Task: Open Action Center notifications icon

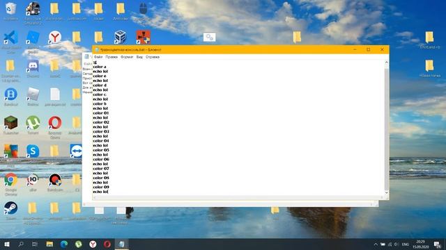Action: click(x=438, y=244)
